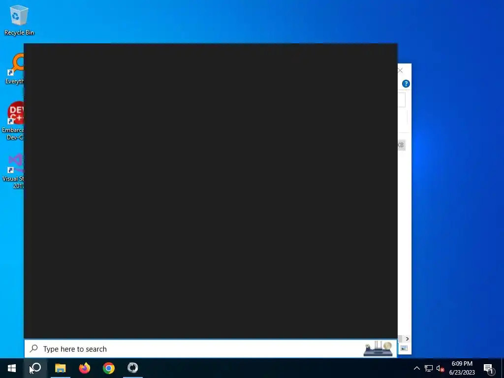
Task: Click the scroll-right arrow in the background window
Action: pyautogui.click(x=407, y=339)
